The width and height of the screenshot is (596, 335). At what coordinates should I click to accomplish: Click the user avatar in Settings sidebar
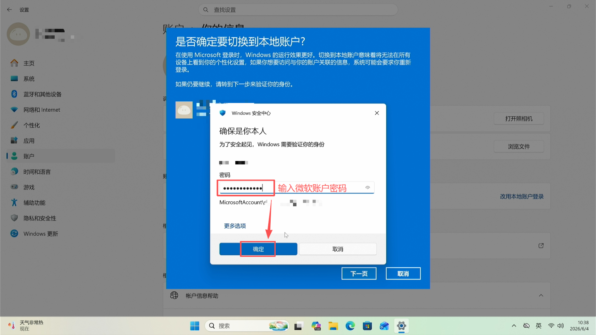coord(18,34)
